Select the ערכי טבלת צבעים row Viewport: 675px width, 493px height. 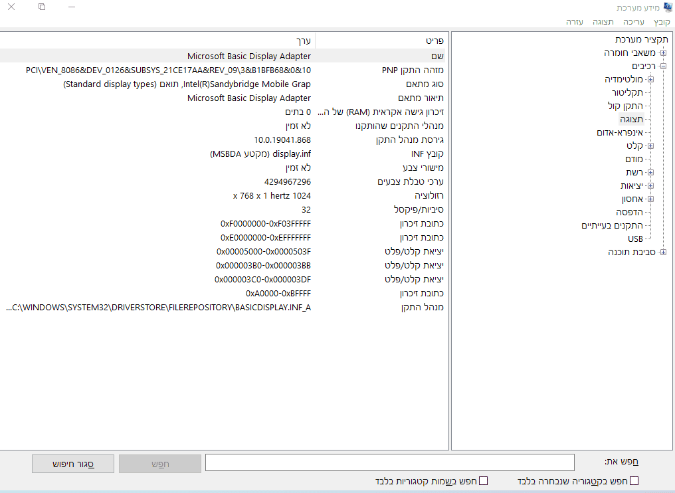(x=223, y=181)
